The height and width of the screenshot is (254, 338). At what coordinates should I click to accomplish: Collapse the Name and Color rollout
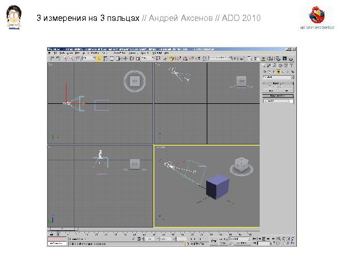(x=278, y=96)
